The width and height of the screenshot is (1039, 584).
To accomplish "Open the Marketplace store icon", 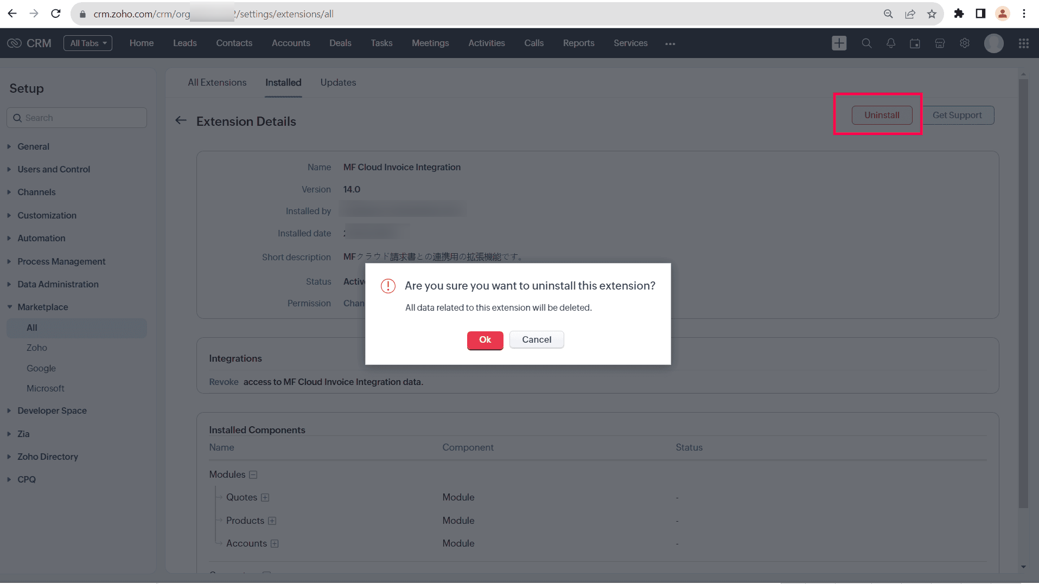I will (940, 43).
